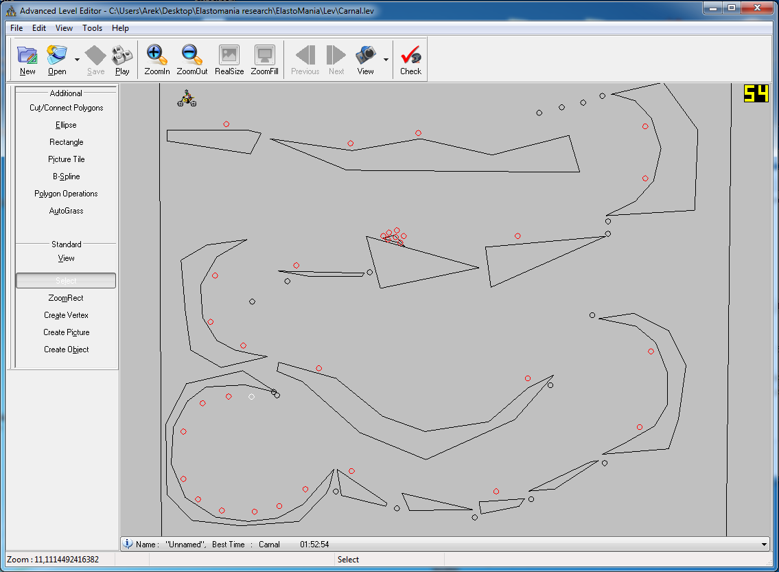Open the level info bar dropdown
779x572 pixels.
click(x=765, y=545)
